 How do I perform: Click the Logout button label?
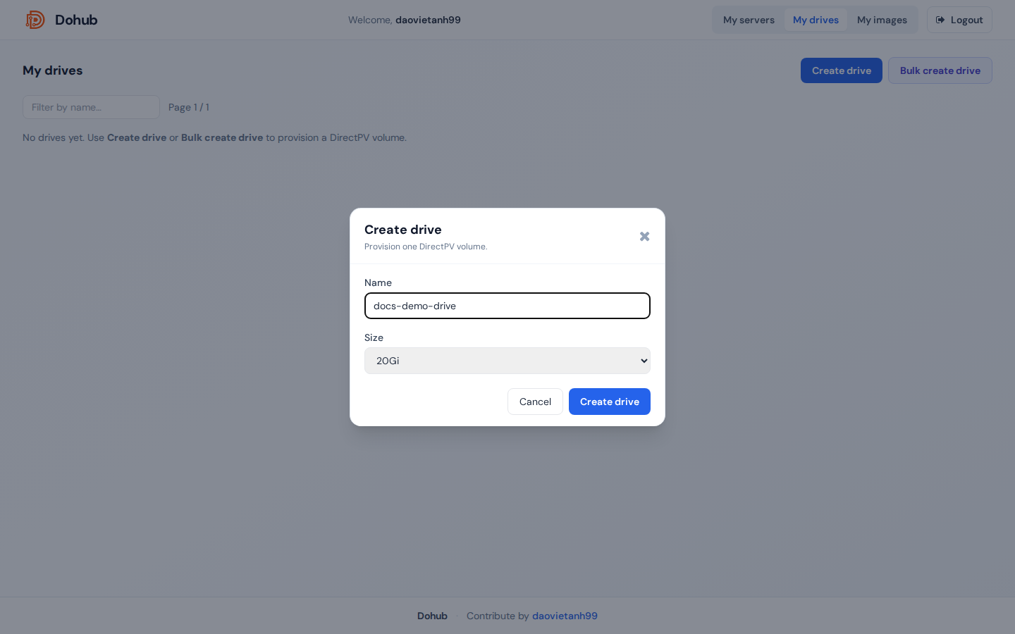coord(966,20)
